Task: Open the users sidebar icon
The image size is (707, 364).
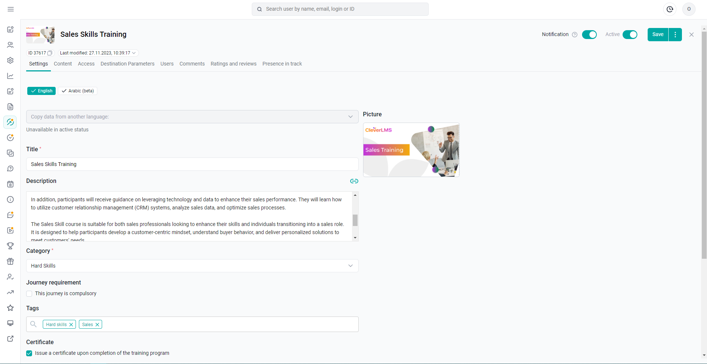Action: pyautogui.click(x=10, y=45)
